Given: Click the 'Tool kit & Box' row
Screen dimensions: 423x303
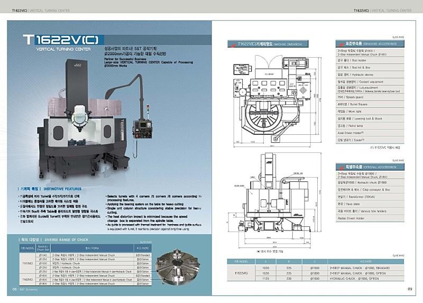Looking at the screenshot, I should pos(370,68).
